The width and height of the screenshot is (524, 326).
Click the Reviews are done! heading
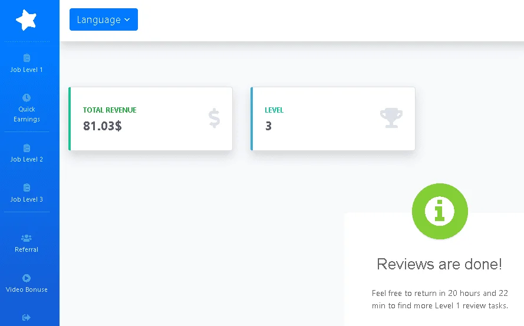(x=440, y=264)
